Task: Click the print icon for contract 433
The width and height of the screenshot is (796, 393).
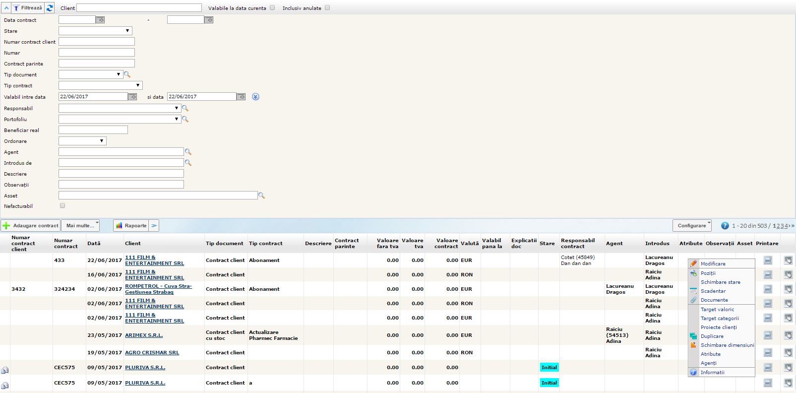Action: 768,260
